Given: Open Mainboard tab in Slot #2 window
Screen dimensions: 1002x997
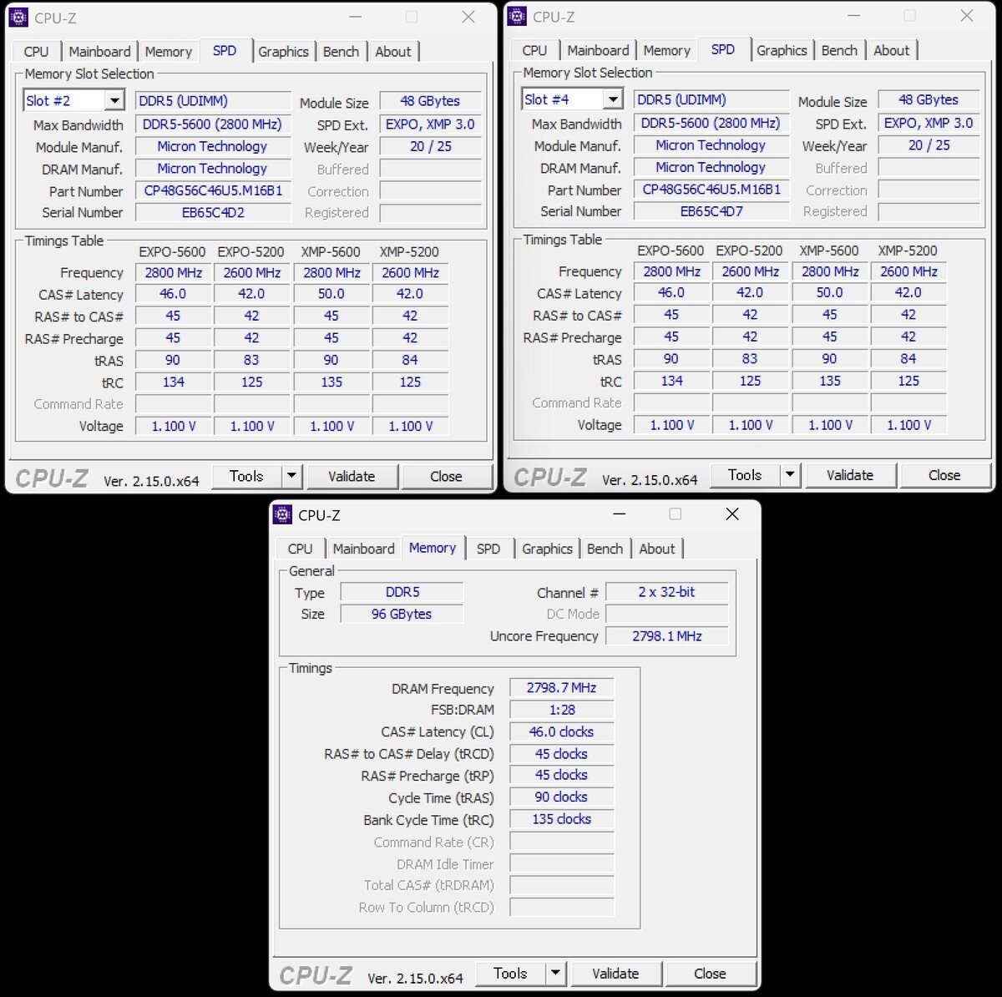Looking at the screenshot, I should point(100,52).
